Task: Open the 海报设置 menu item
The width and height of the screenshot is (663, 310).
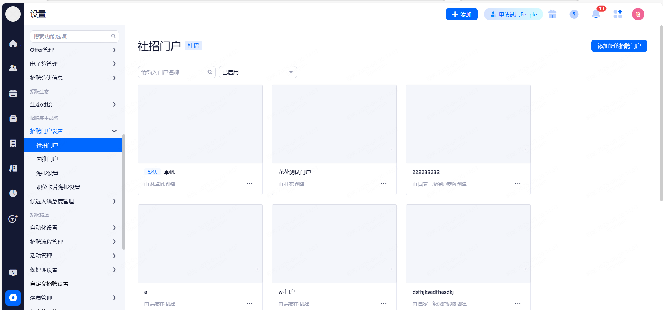Action: pos(47,173)
